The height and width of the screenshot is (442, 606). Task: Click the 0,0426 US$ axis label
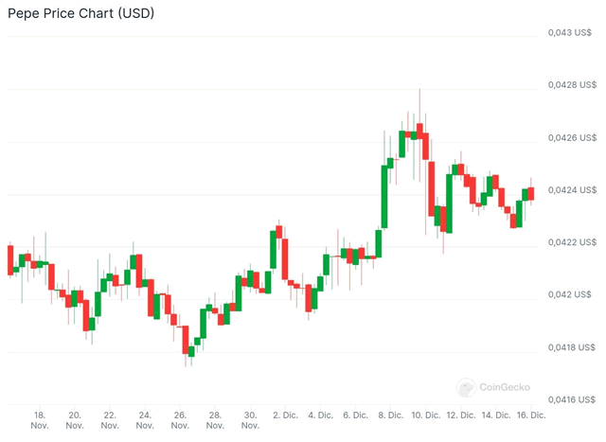tap(575, 138)
